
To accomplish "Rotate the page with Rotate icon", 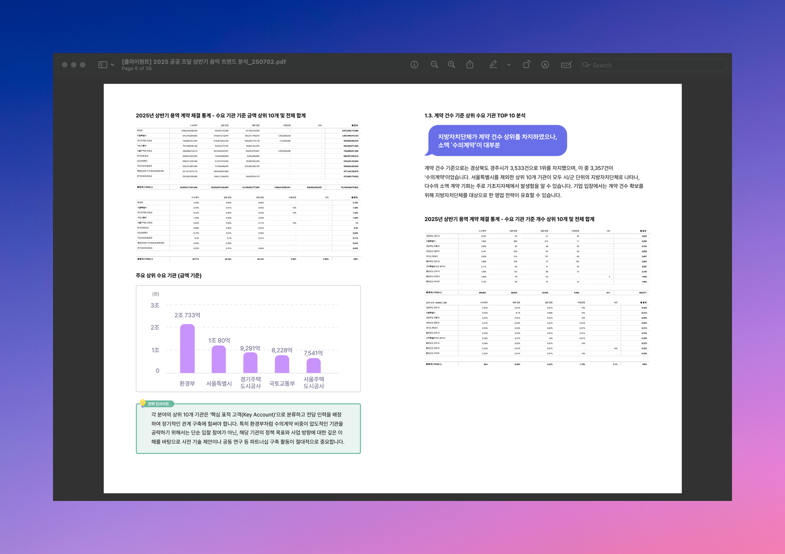I will coord(527,64).
